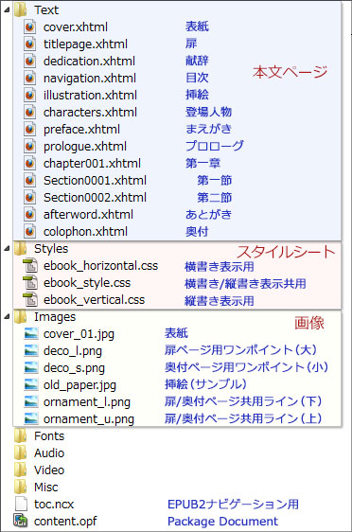Select the Audio folder label
The width and height of the screenshot is (352, 532).
pyautogui.click(x=49, y=452)
